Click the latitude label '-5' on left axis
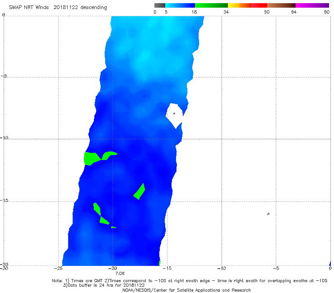The height and width of the screenshot is (293, 334). click(x=4, y=76)
